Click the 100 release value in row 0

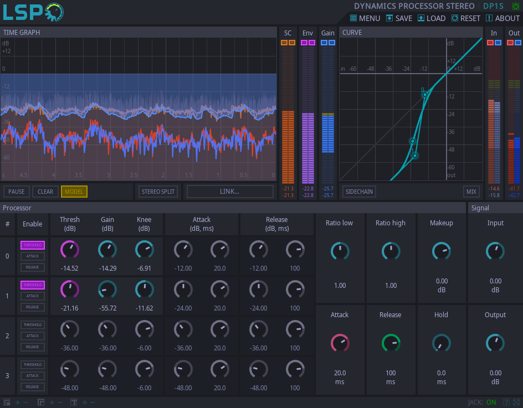(295, 268)
